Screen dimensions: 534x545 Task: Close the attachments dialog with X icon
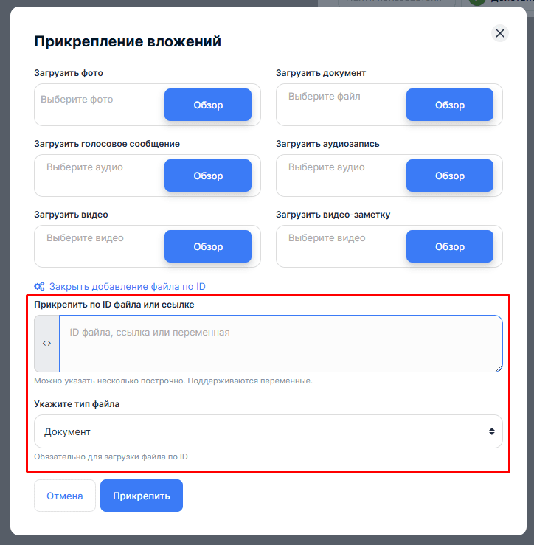point(500,33)
